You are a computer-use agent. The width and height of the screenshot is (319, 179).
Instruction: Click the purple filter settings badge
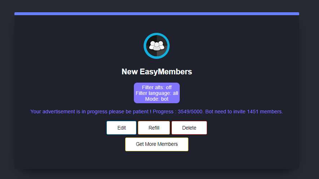(x=157, y=93)
